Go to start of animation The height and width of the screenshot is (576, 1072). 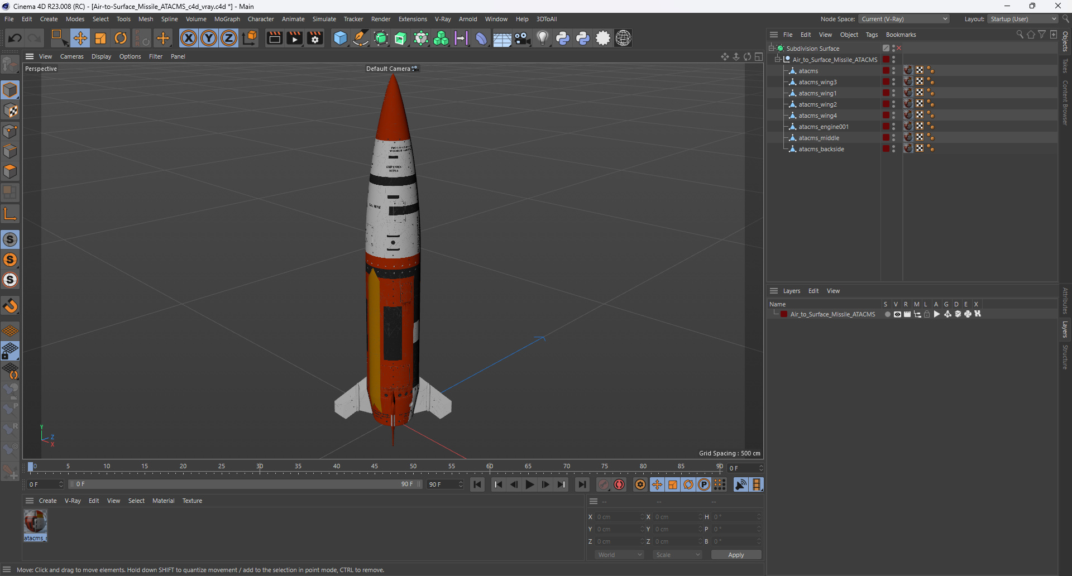pyautogui.click(x=477, y=484)
